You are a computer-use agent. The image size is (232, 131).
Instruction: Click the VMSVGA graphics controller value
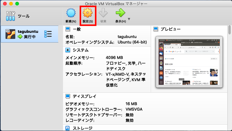click(134, 109)
